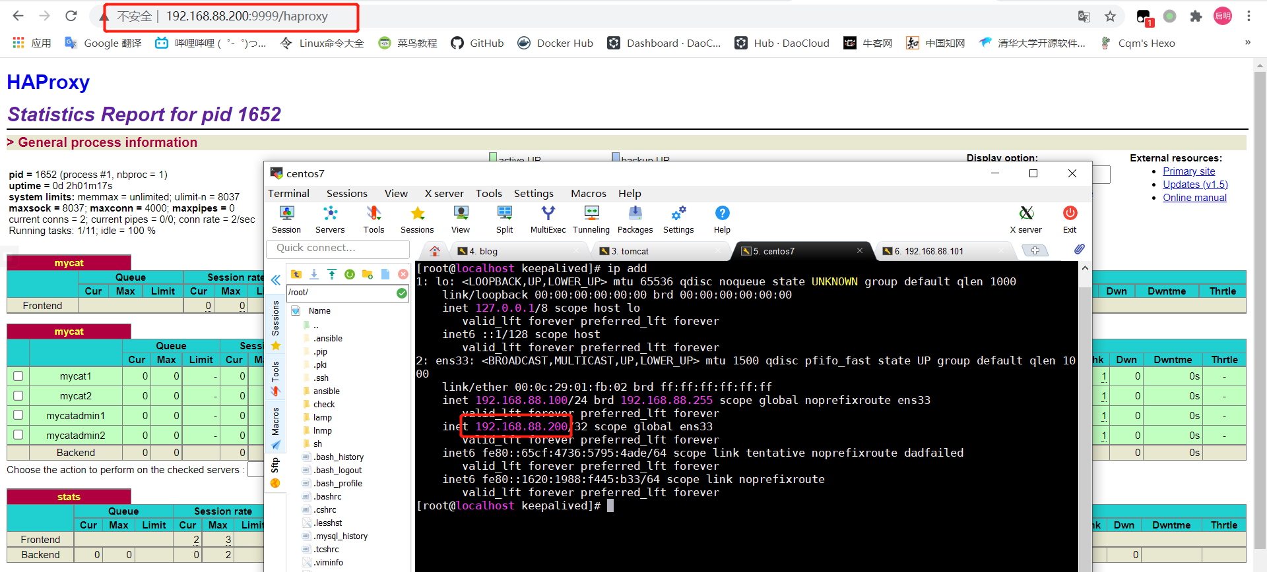The width and height of the screenshot is (1267, 572).
Task: Open the GitHub bookmark
Action: [x=477, y=43]
